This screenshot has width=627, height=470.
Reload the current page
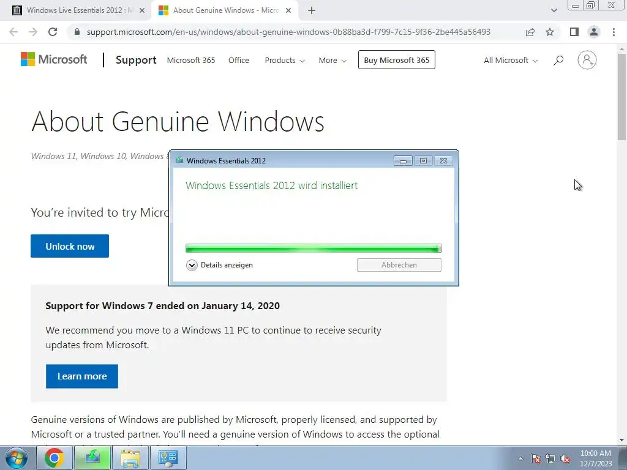tap(53, 32)
